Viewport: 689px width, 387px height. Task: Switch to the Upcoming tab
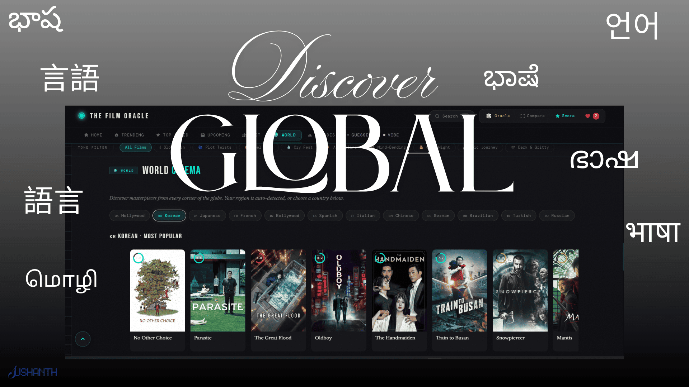click(x=215, y=135)
